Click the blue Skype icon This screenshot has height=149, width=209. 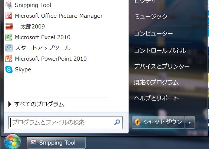pos(9,69)
